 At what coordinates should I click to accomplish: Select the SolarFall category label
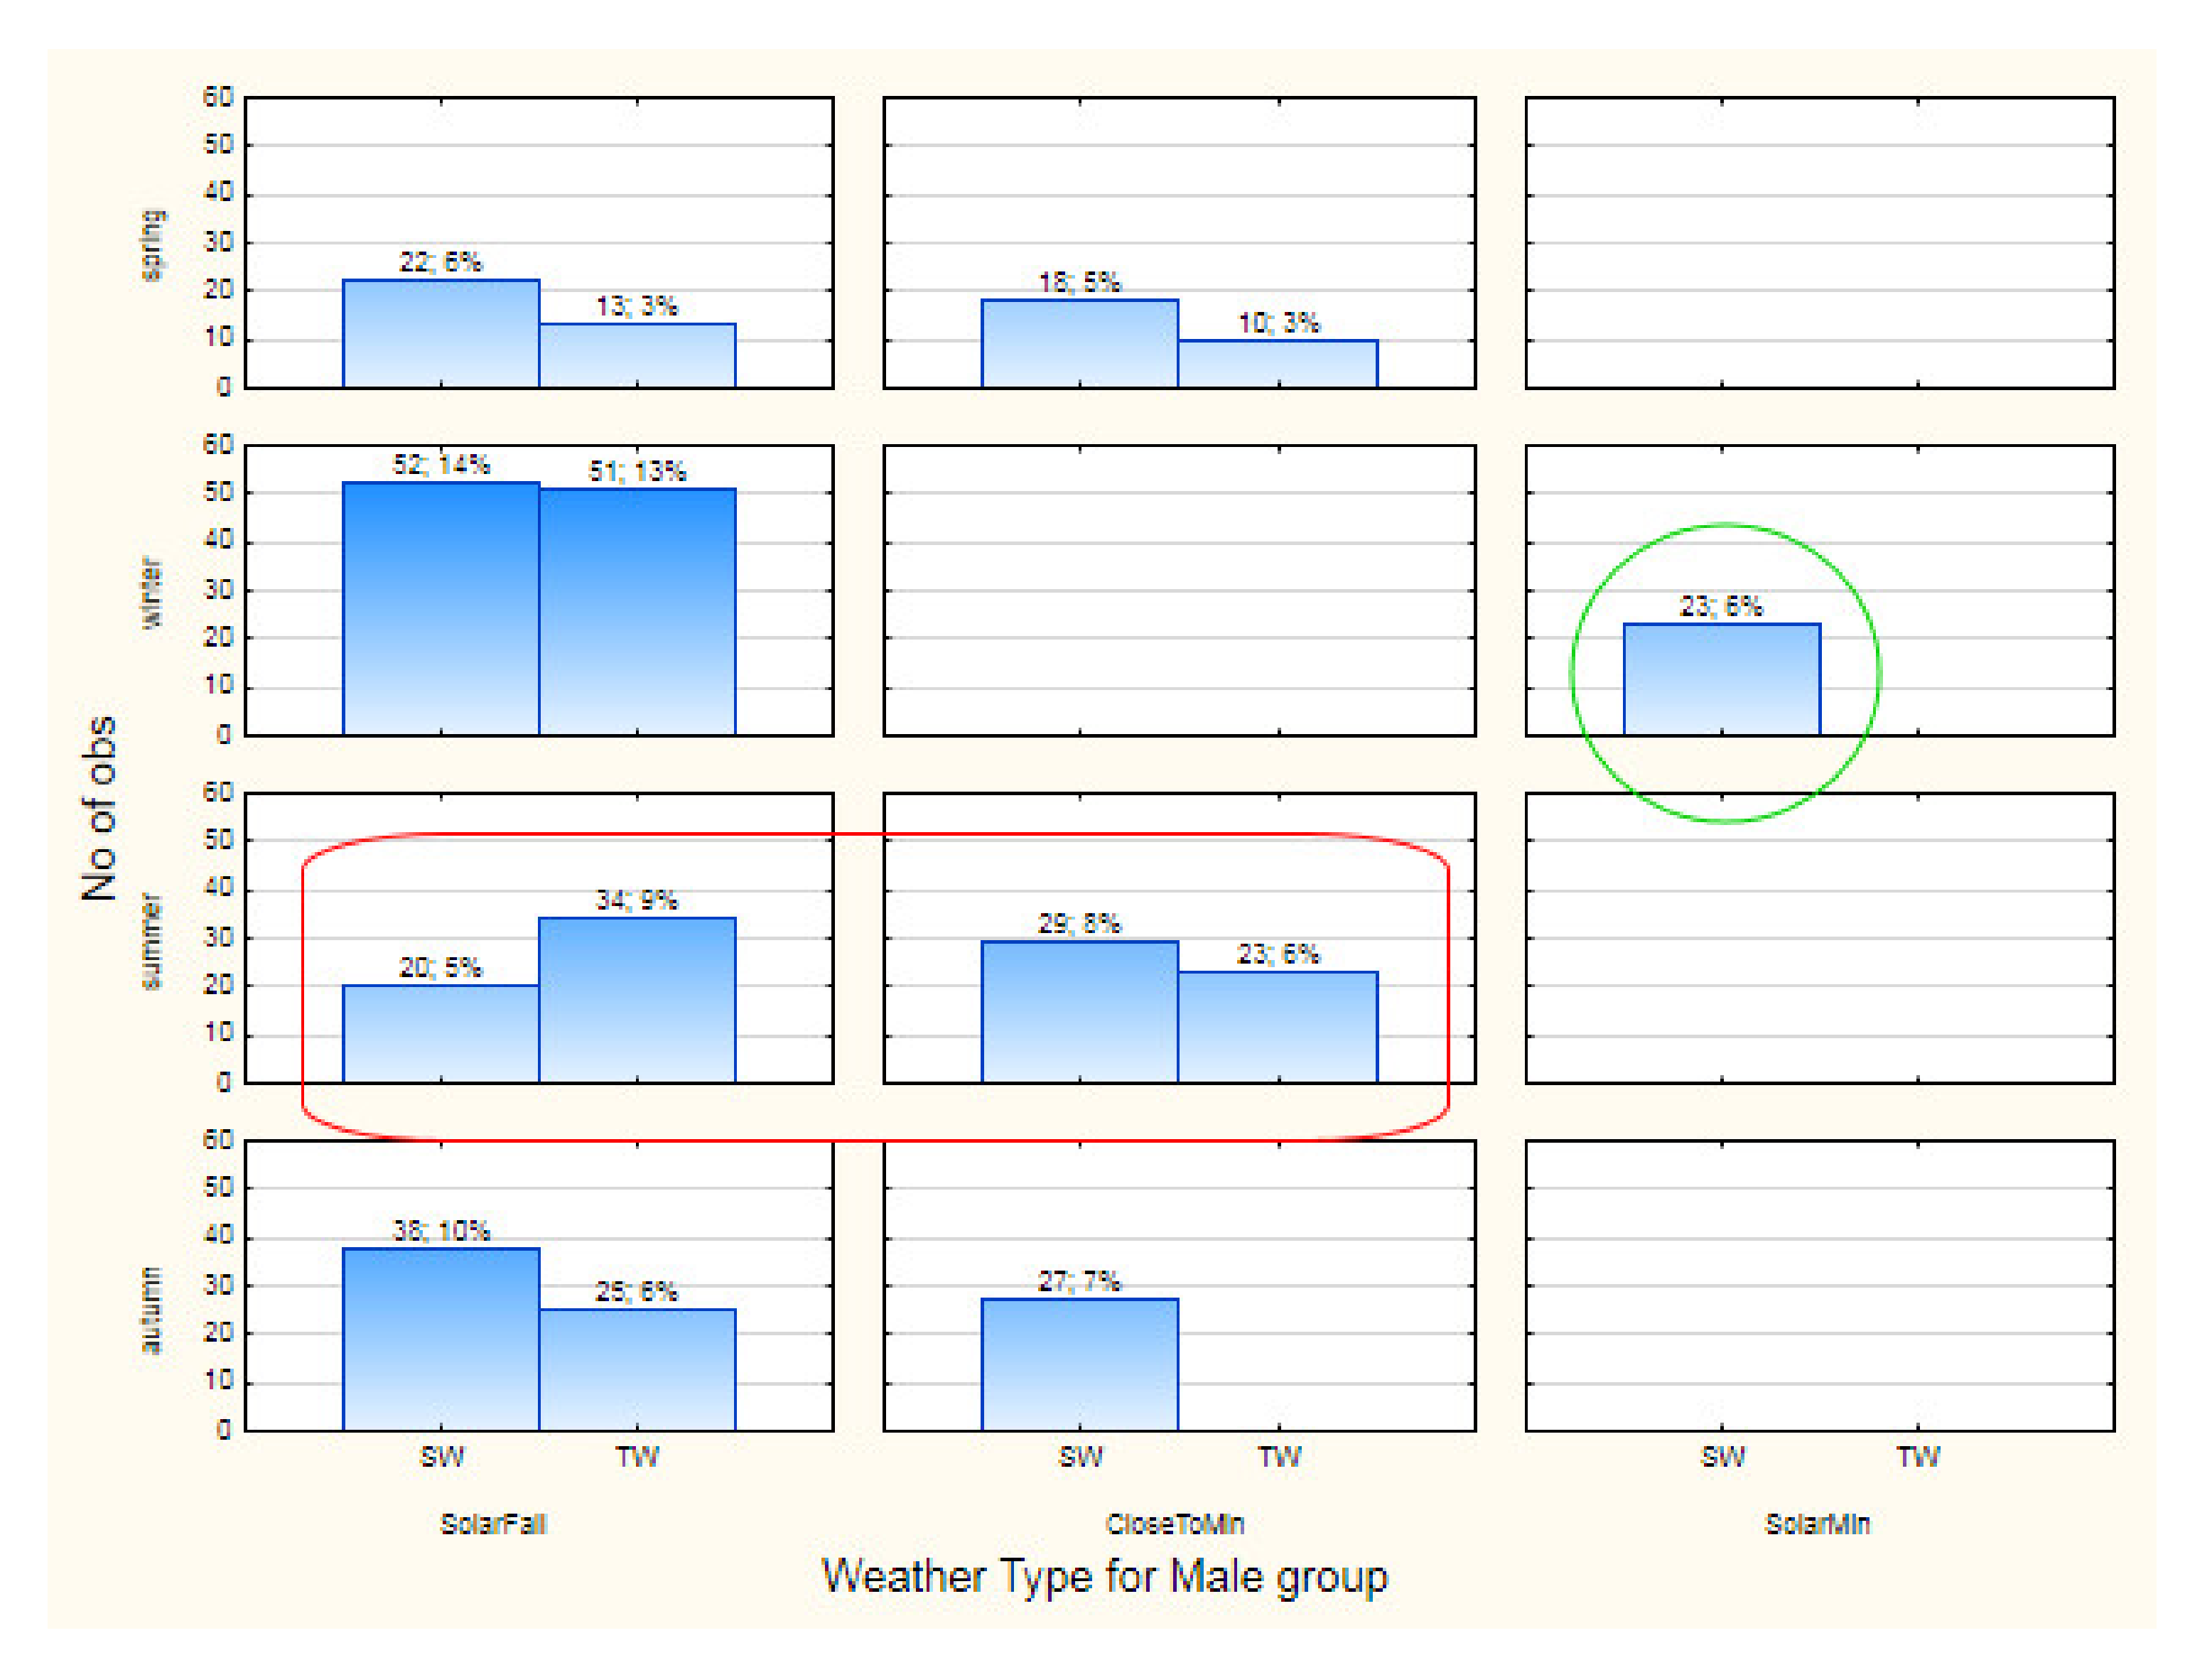pos(493,1524)
